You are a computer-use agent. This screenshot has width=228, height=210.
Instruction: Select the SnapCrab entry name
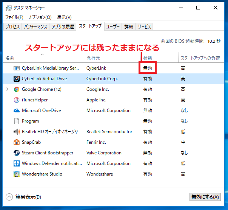pyautogui.click(x=31, y=142)
